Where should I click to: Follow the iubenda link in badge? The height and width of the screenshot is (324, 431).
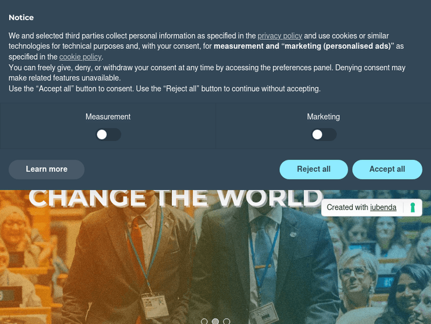383,207
